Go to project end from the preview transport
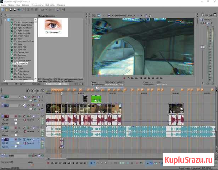 click(x=153, y=78)
